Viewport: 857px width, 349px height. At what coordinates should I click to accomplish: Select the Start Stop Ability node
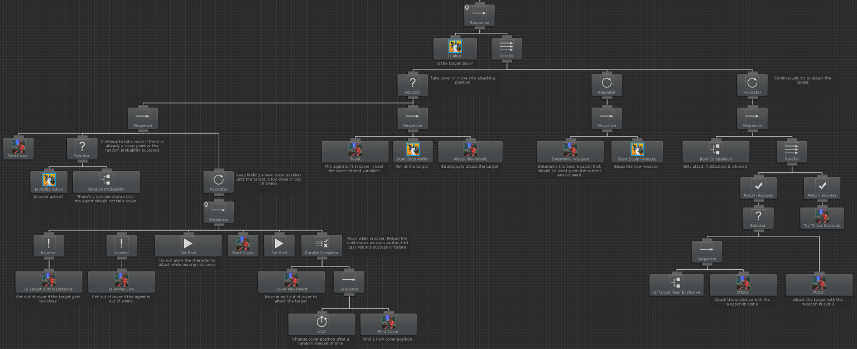point(412,152)
